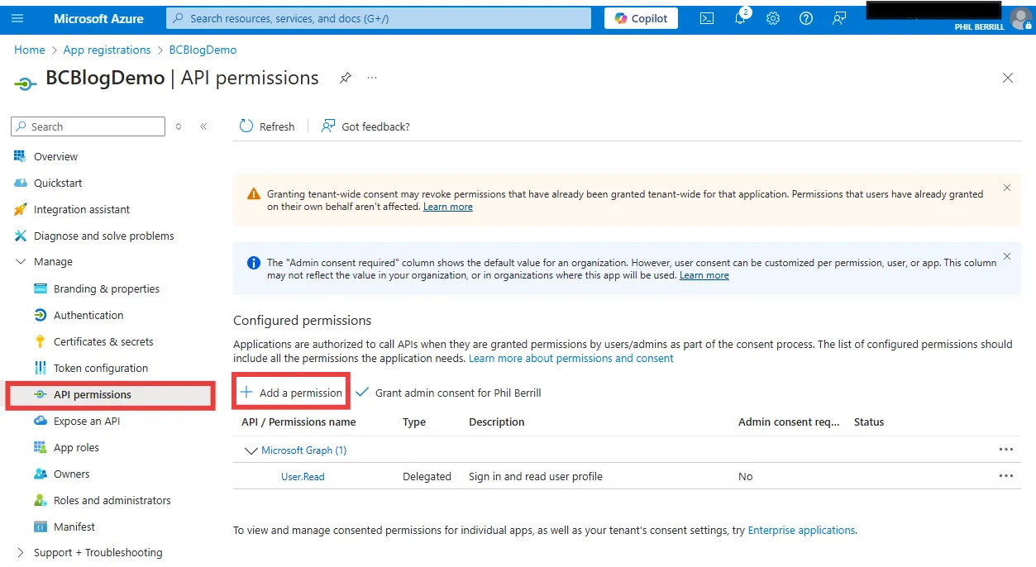Open the Azure portal hamburger menu
Image resolution: width=1036 pixels, height=567 pixels.
tap(18, 18)
